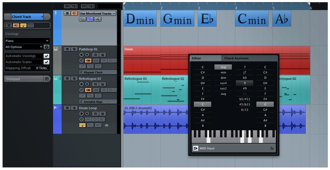Expand the All Options dropdown
Image resolution: width=330 pixels, height=170 pixels.
(24, 47)
